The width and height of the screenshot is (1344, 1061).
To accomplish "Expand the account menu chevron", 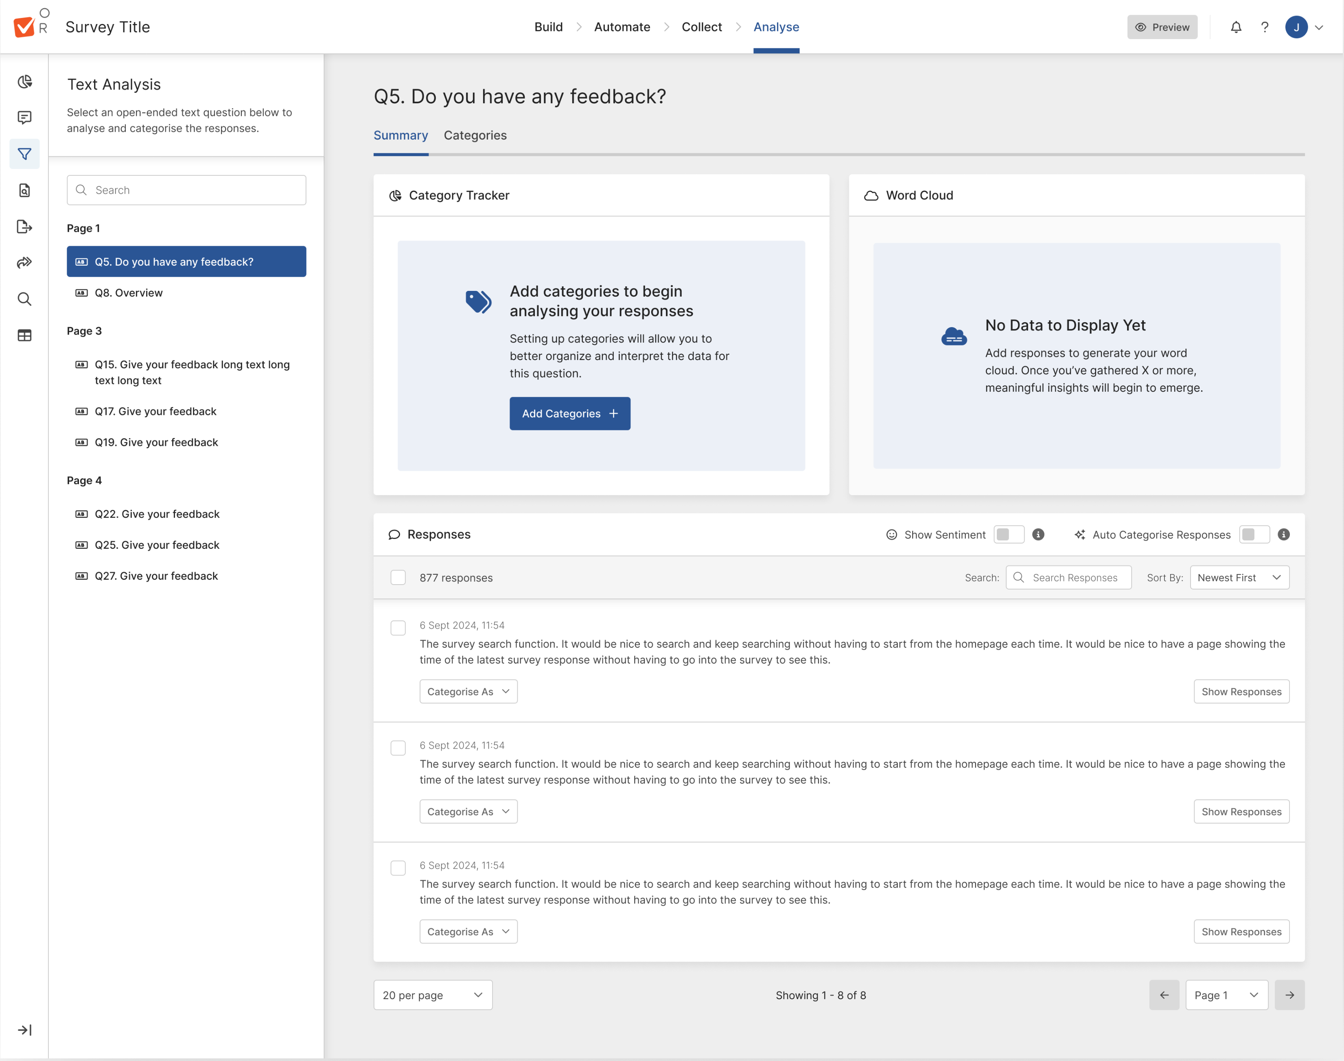I will pyautogui.click(x=1319, y=27).
